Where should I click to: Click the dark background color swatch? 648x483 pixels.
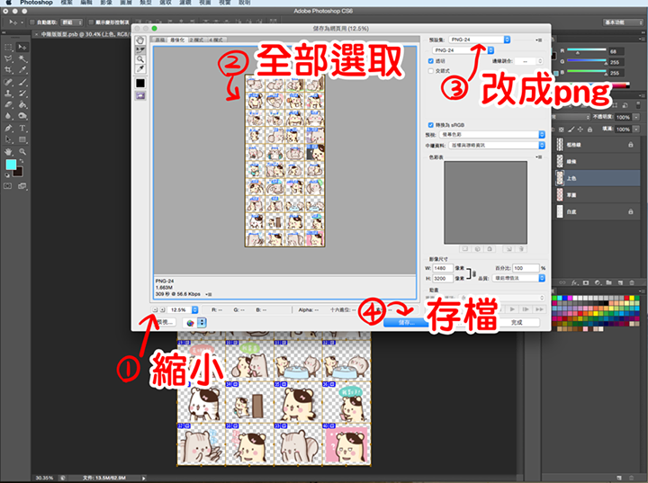pyautogui.click(x=18, y=173)
